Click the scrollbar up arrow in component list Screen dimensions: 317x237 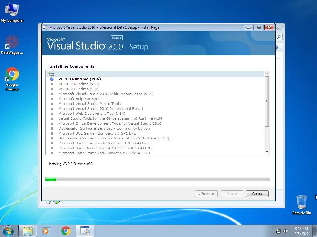click(267, 73)
